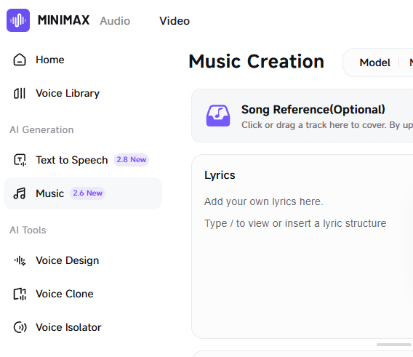This screenshot has width=413, height=357.
Task: Click the MiniMax waveform logo icon
Action: 18,20
